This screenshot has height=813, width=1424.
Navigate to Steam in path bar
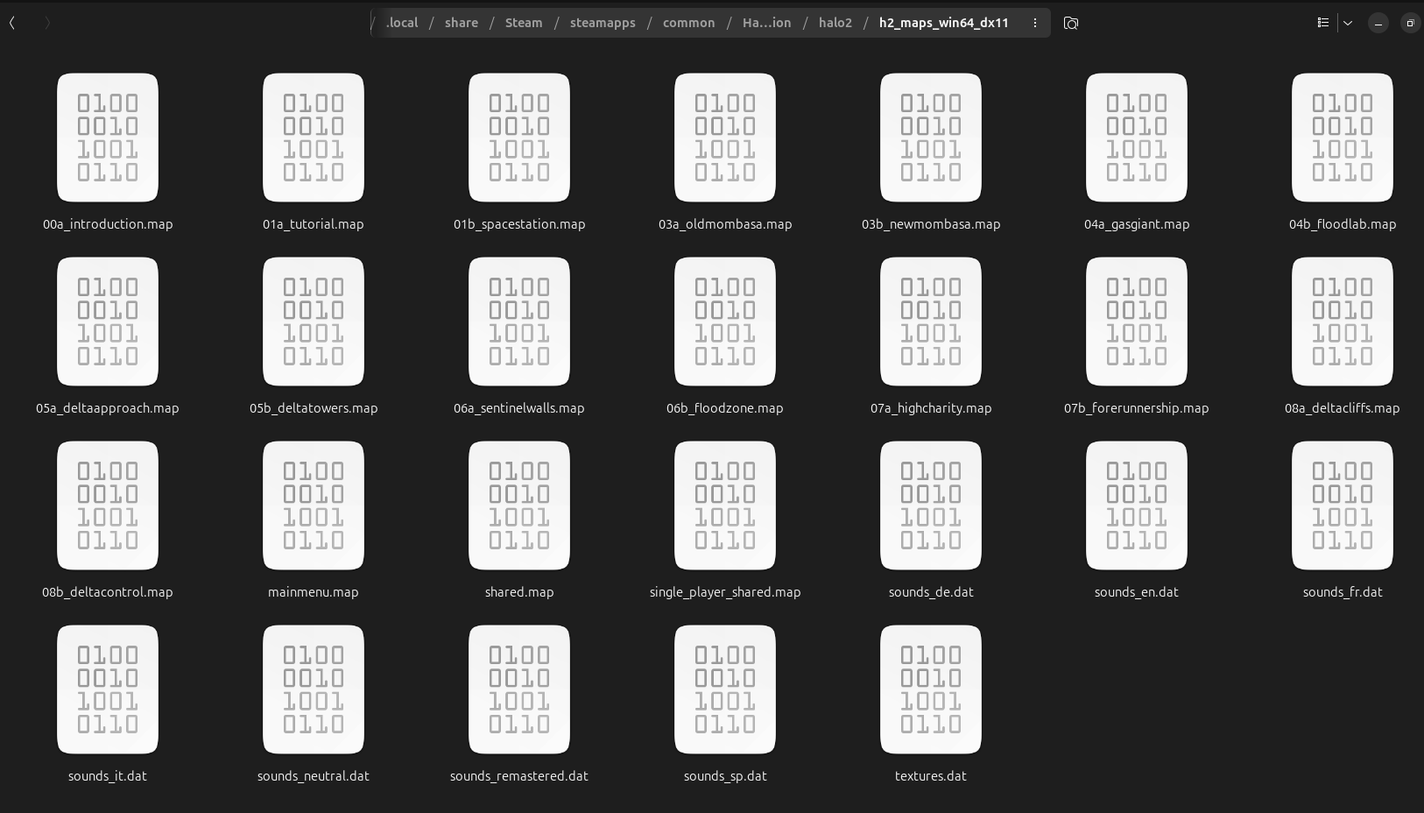pyautogui.click(x=524, y=23)
